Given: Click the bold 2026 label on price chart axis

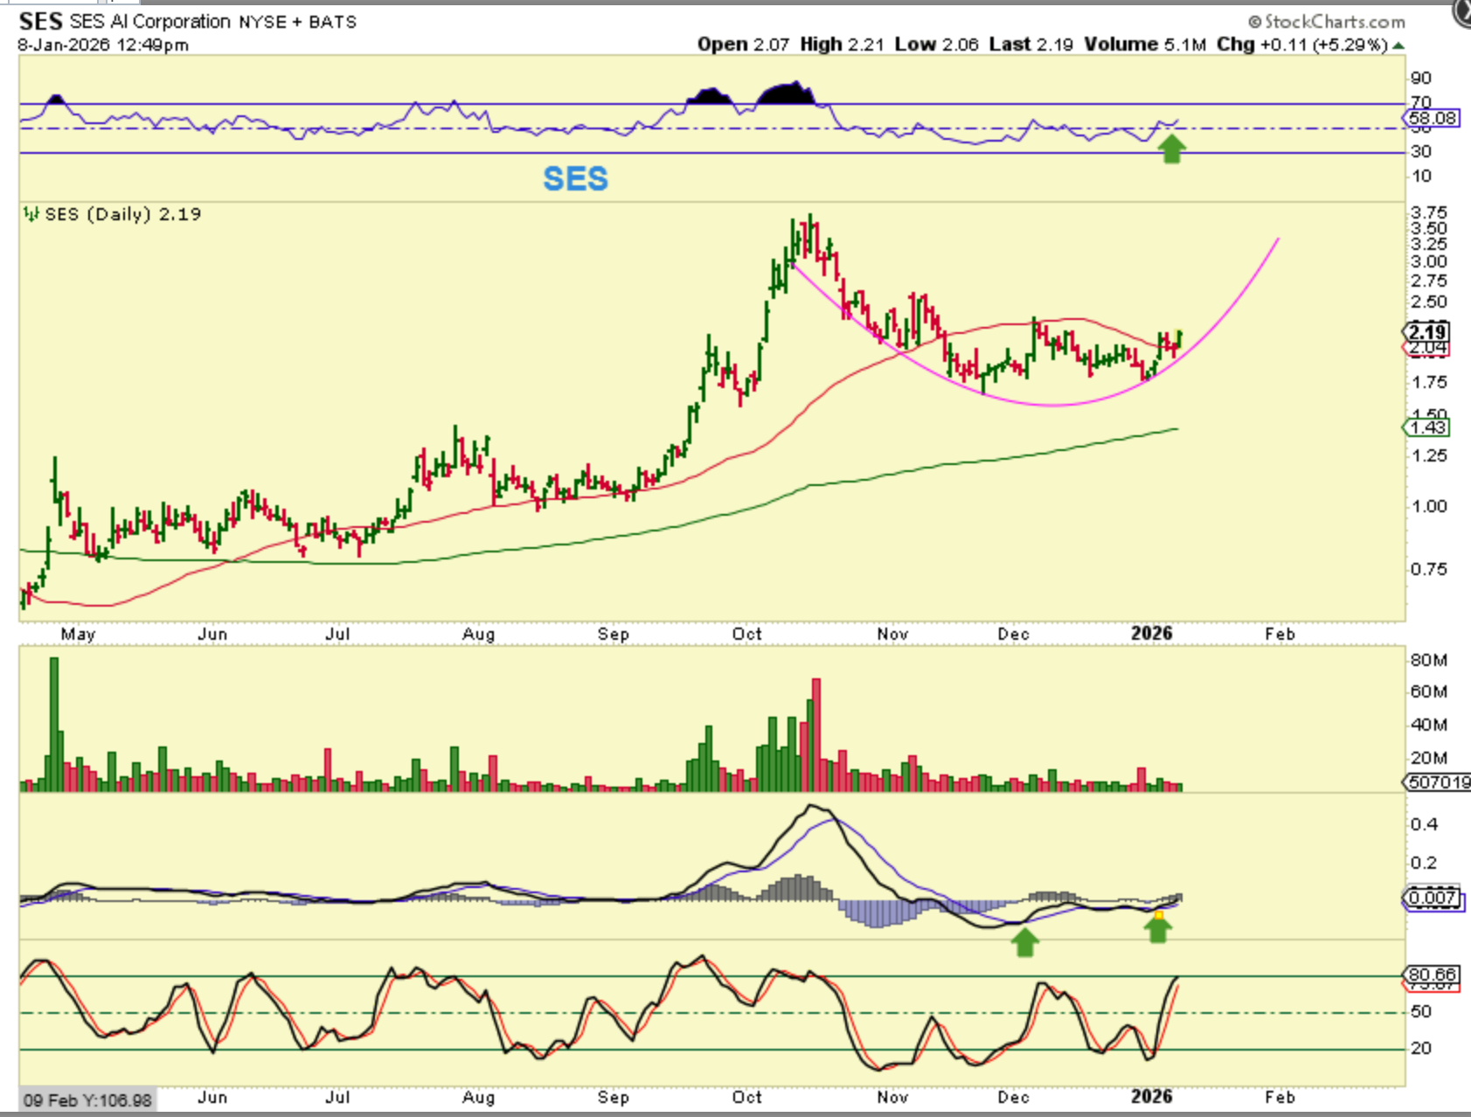Looking at the screenshot, I should click(1152, 634).
